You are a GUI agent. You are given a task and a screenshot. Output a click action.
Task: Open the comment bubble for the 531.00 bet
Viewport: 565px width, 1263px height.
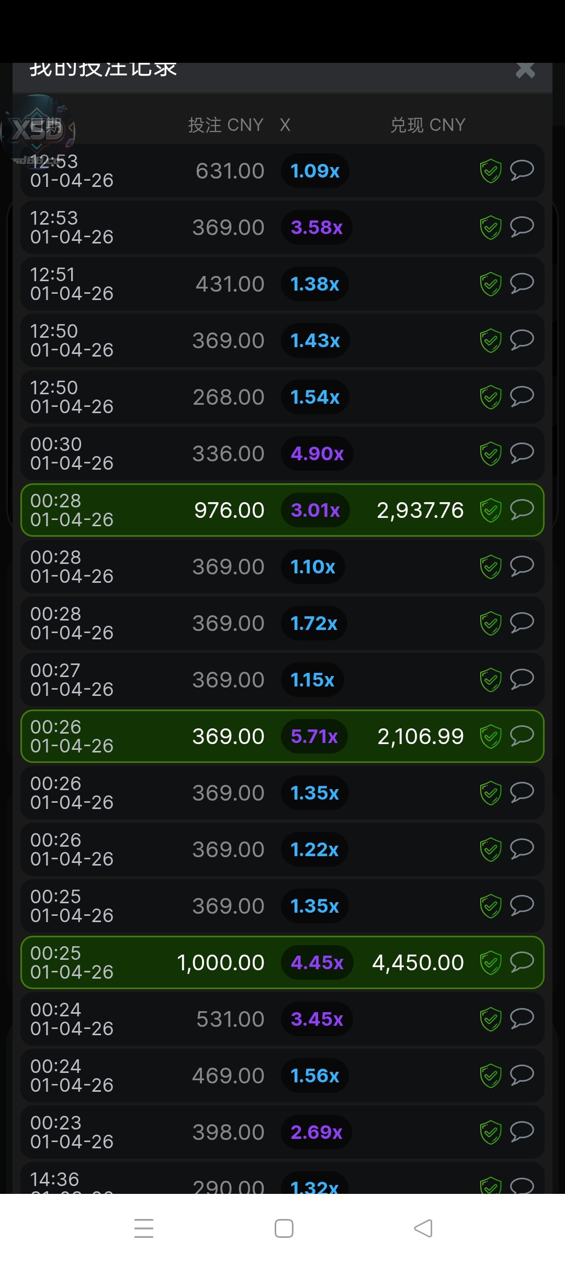pos(522,1018)
